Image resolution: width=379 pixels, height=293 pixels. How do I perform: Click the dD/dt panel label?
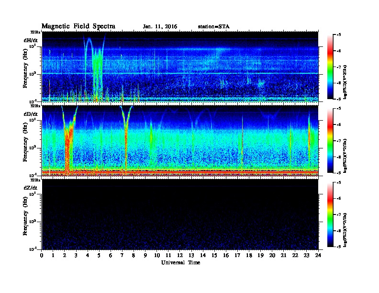click(x=31, y=114)
